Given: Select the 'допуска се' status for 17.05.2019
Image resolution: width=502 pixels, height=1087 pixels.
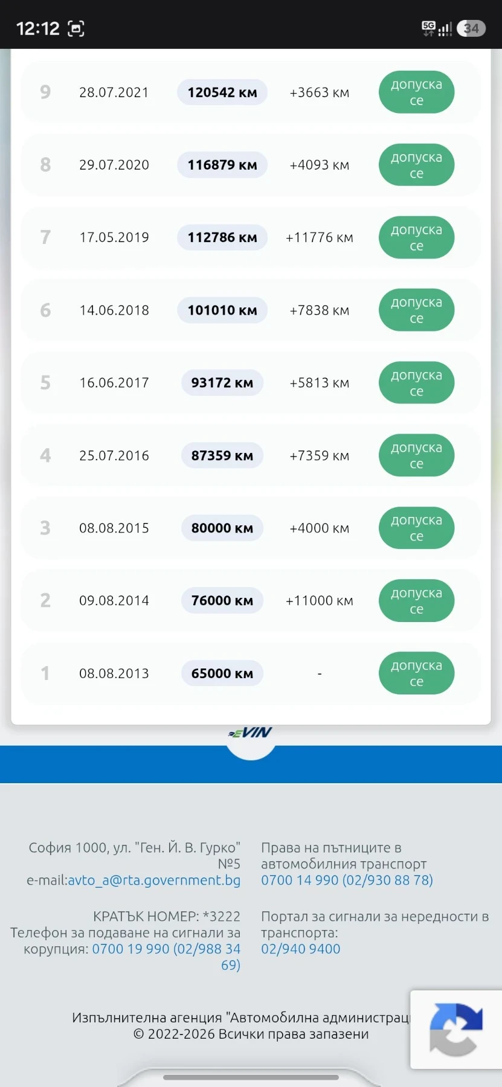Looking at the screenshot, I should [x=416, y=237].
